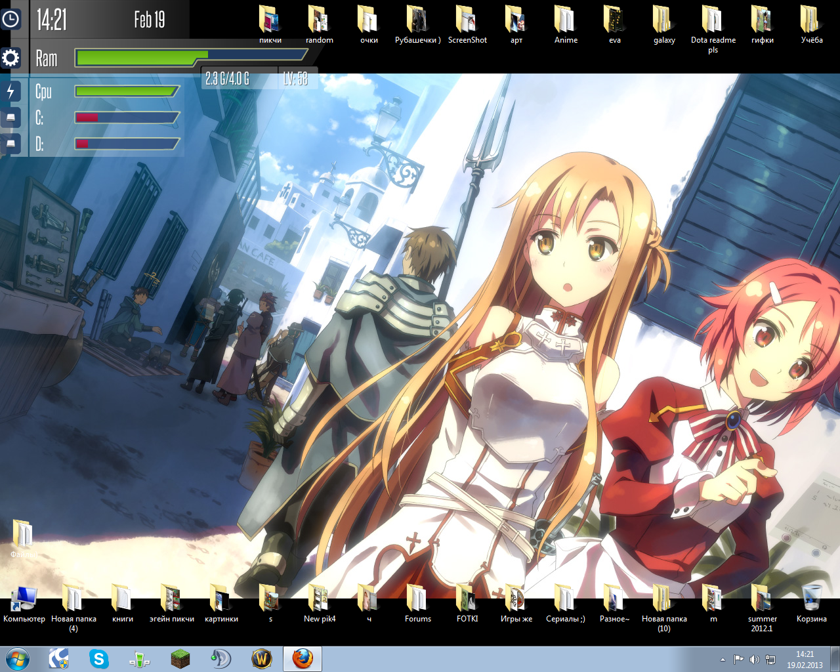The image size is (840, 672).
Task: Click the green Cpu usage bar
Action: pyautogui.click(x=126, y=91)
